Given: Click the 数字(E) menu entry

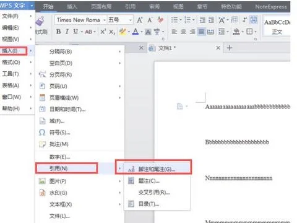Looking at the screenshot, I should coord(80,157).
